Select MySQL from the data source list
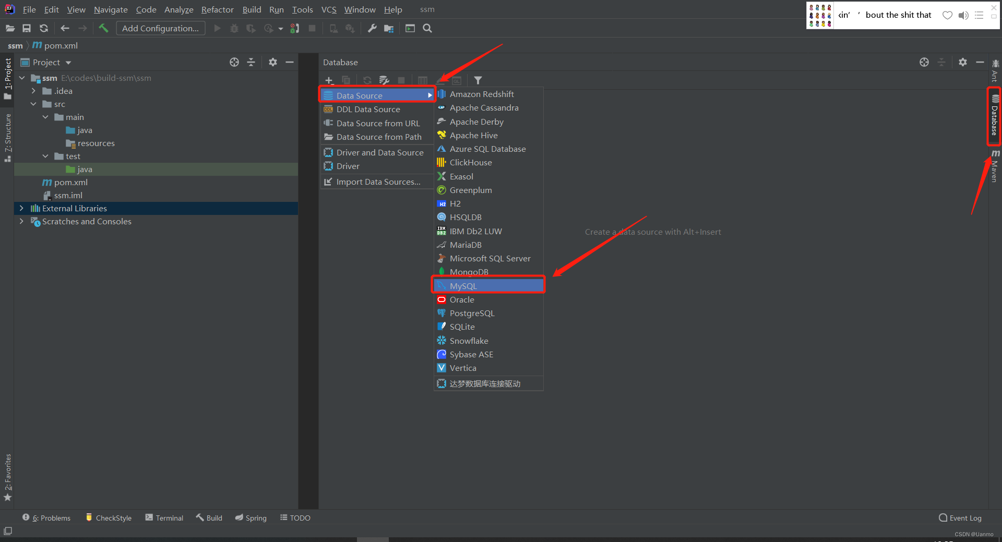This screenshot has height=542, width=1002. tap(488, 286)
